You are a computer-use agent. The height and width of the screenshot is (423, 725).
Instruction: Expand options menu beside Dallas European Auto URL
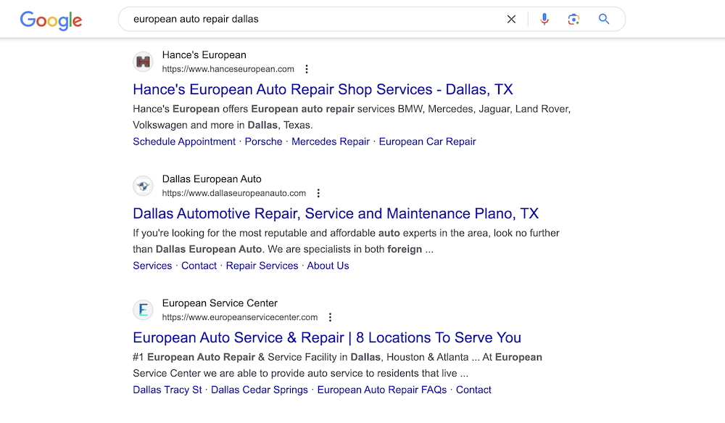[x=318, y=193]
